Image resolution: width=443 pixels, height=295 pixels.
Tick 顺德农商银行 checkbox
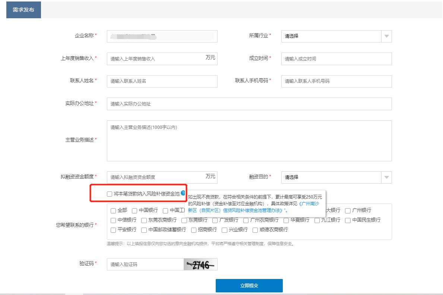[x=255, y=230]
